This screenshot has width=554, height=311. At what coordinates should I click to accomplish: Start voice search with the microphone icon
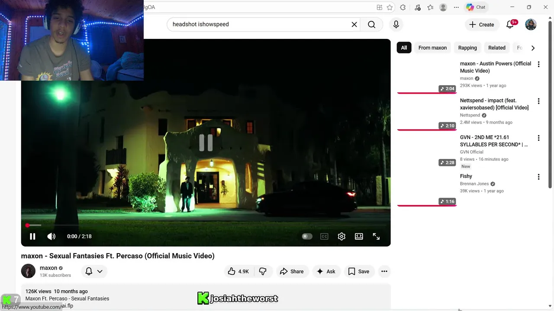(x=396, y=24)
